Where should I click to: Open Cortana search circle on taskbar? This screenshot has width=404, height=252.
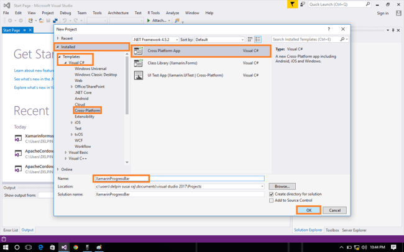tap(17, 248)
